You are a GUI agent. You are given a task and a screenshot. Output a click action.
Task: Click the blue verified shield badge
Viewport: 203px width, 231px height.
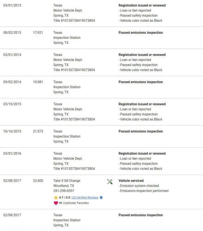tap(101, 198)
